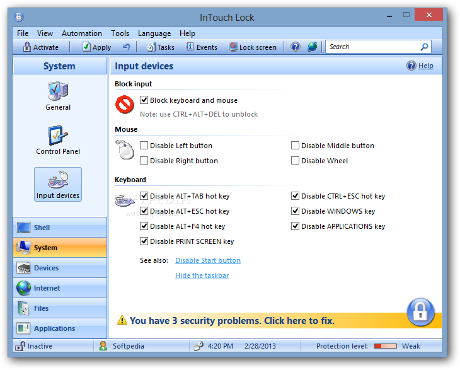Screen dimensions: 460x370
Task: Open the Shell category
Action: click(60, 228)
